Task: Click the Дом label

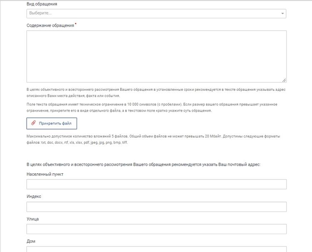Action: click(x=31, y=241)
